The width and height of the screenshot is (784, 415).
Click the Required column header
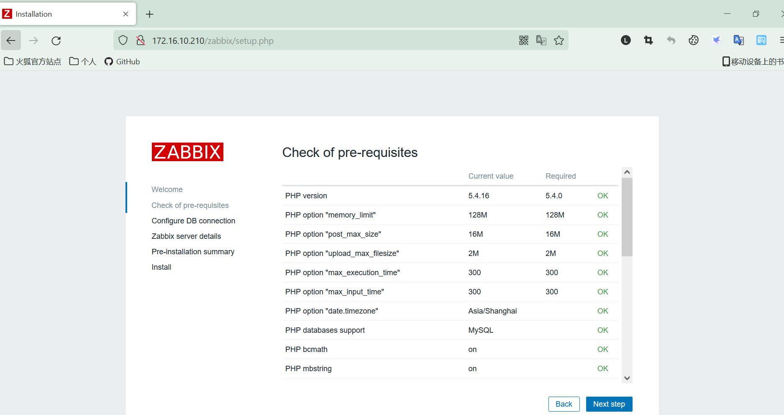click(x=561, y=176)
